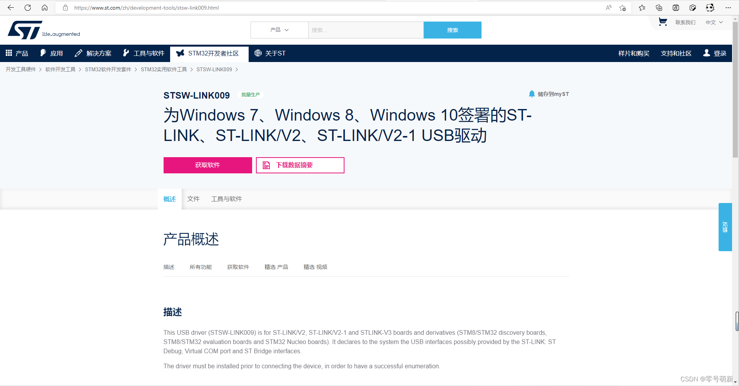
Task: Open browser settings and more menu
Action: pos(728,8)
